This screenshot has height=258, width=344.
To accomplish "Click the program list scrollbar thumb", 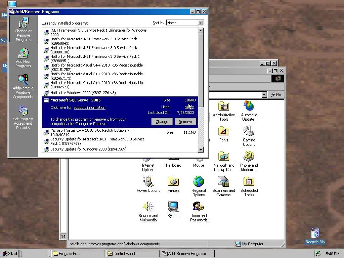I will (201, 70).
